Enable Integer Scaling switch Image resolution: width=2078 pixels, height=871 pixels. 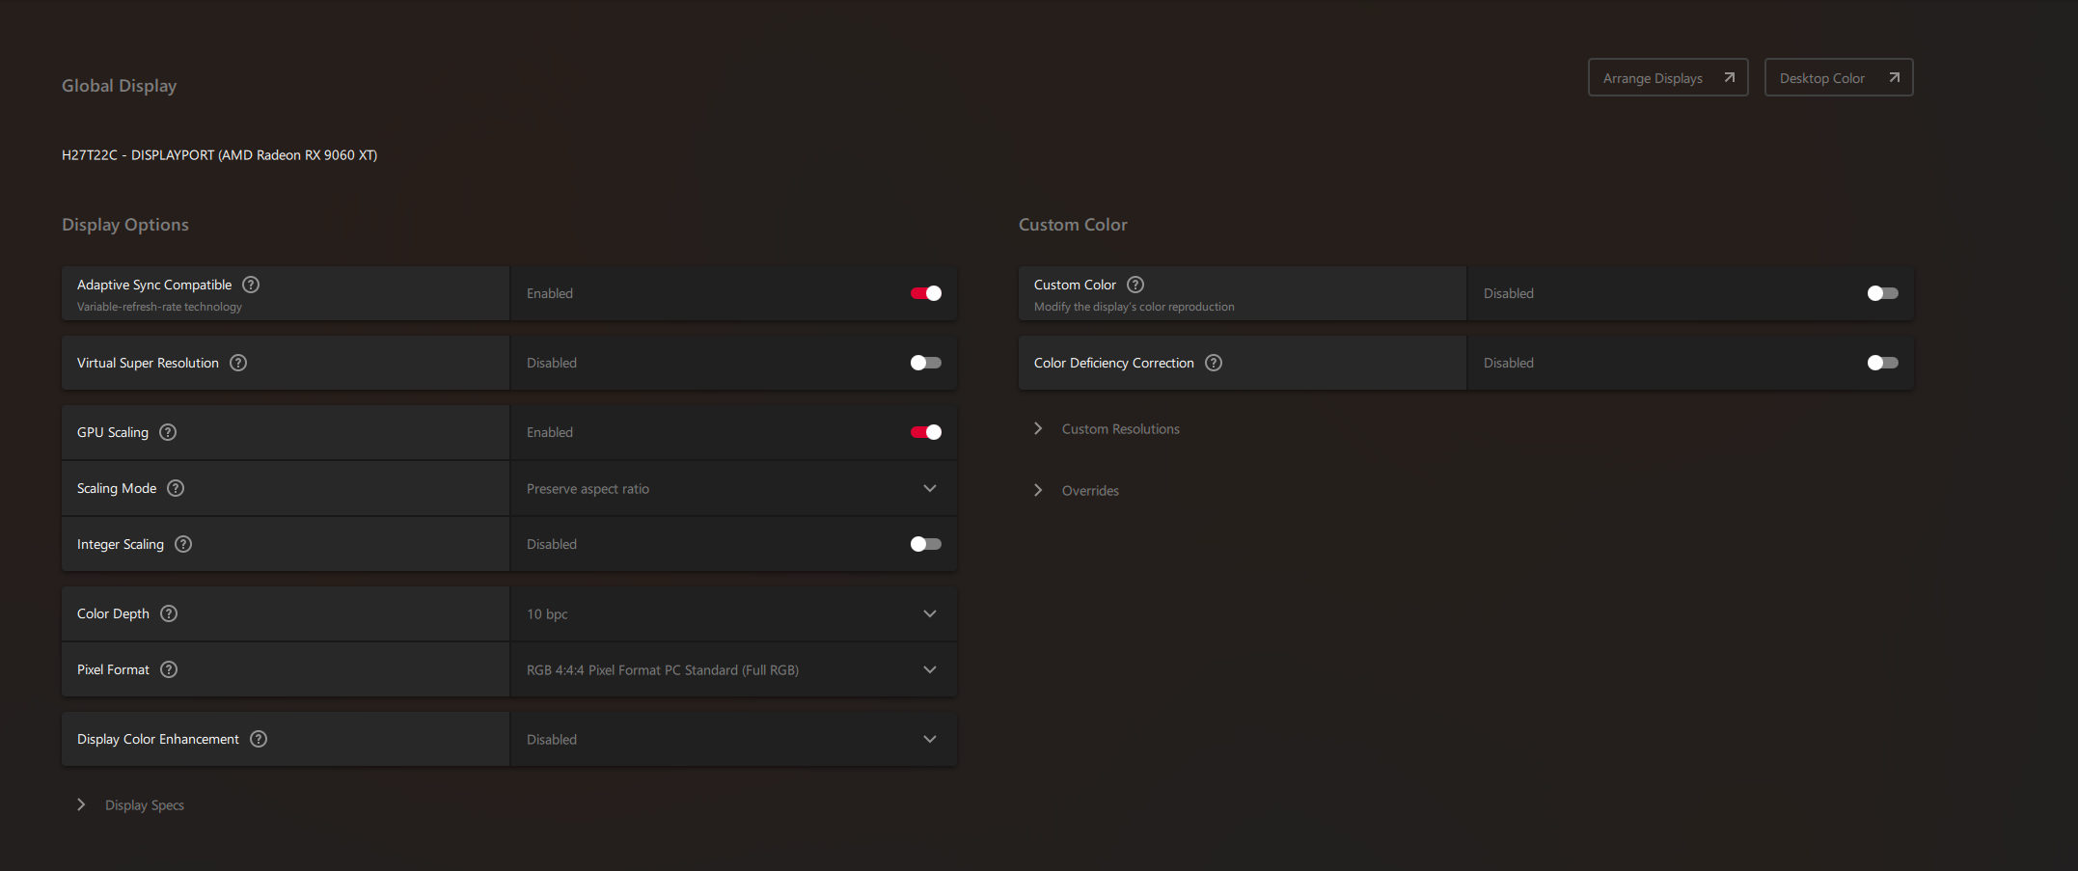coord(926,544)
